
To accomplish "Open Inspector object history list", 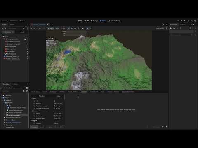I will pos(196,28).
